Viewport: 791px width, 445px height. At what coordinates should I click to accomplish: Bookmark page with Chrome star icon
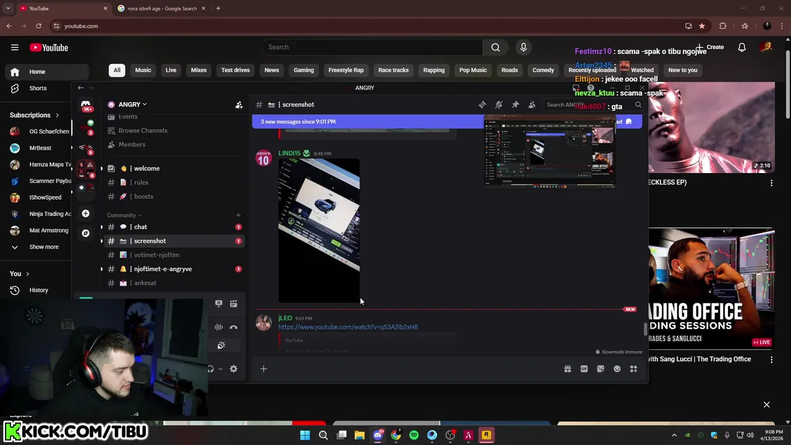702,26
